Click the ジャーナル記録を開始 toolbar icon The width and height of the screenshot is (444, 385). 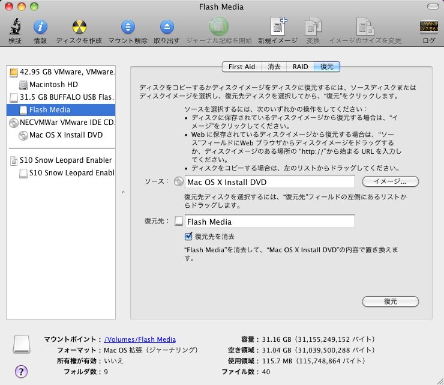(219, 26)
